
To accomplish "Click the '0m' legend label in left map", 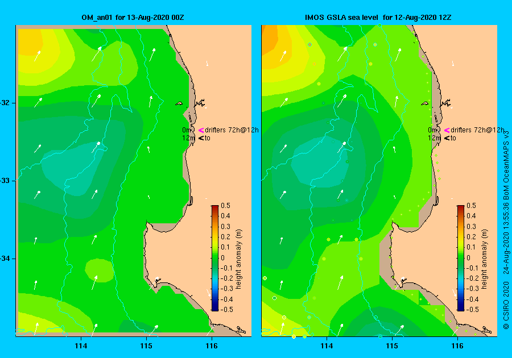I will tap(187, 130).
